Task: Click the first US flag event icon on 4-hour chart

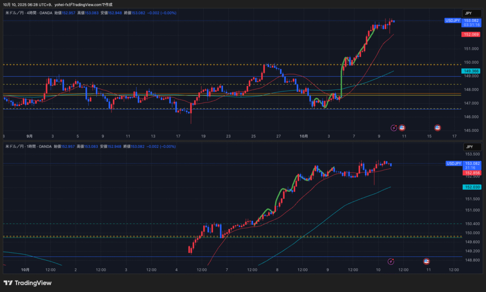Action: [402, 128]
